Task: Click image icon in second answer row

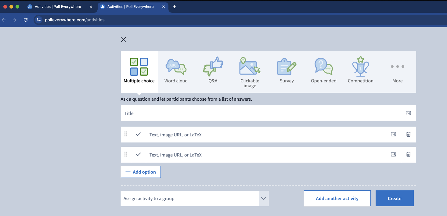Action: 393,154
